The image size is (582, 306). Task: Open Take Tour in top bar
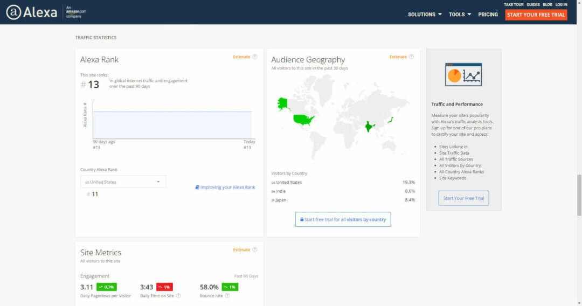pyautogui.click(x=514, y=4)
